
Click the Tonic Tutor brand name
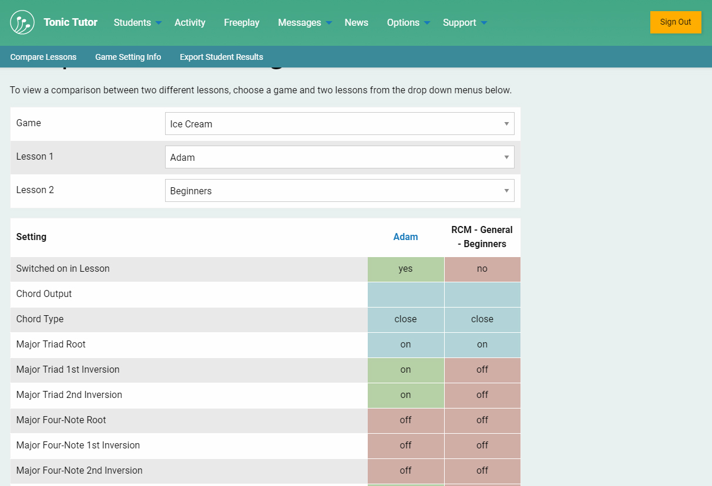click(70, 22)
